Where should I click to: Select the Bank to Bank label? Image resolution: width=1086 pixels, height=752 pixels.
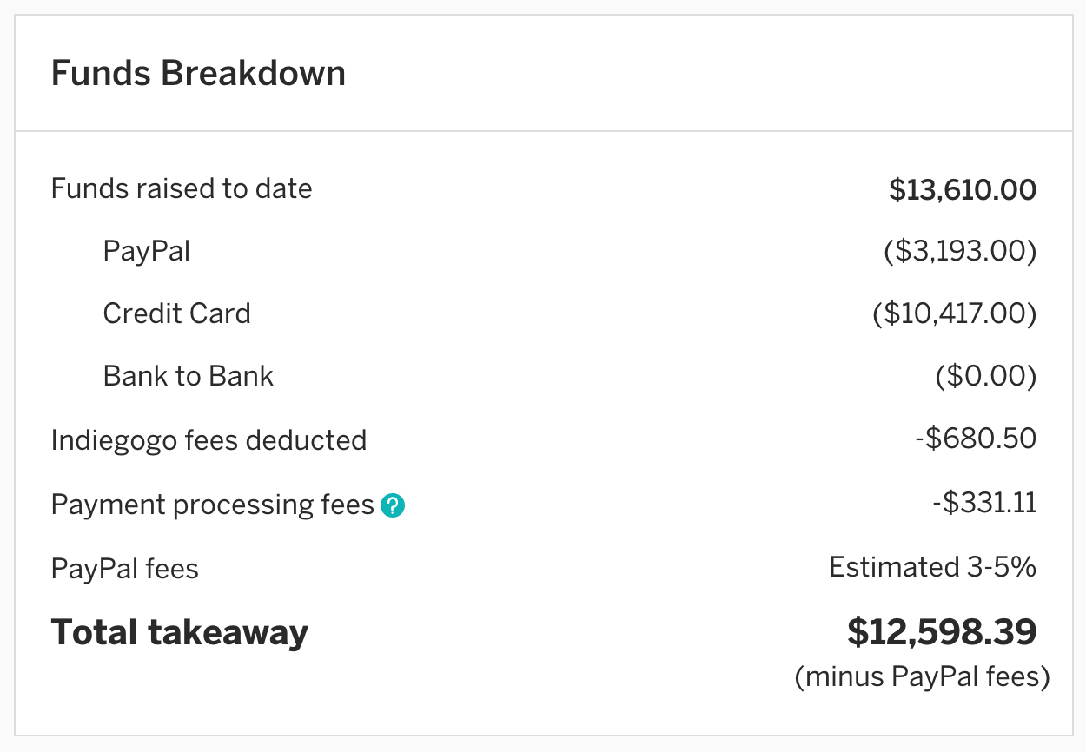188,376
